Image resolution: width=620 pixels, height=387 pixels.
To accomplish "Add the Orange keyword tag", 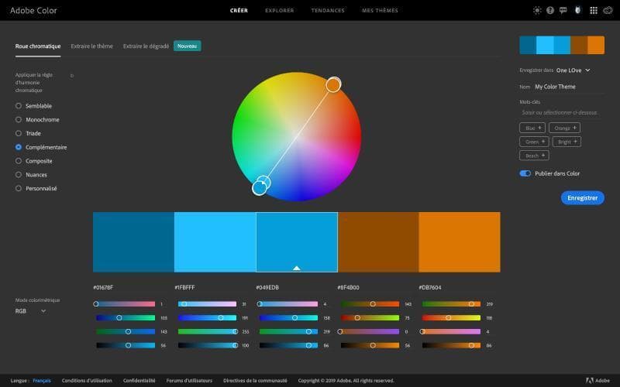I will 565,128.
